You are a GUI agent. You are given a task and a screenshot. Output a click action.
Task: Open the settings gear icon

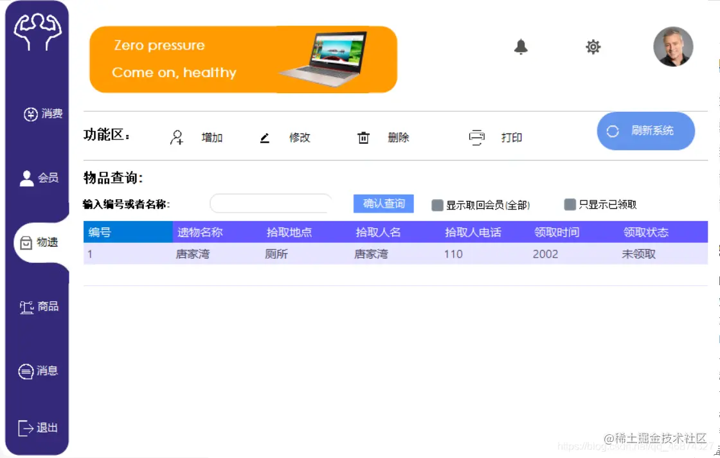[593, 46]
